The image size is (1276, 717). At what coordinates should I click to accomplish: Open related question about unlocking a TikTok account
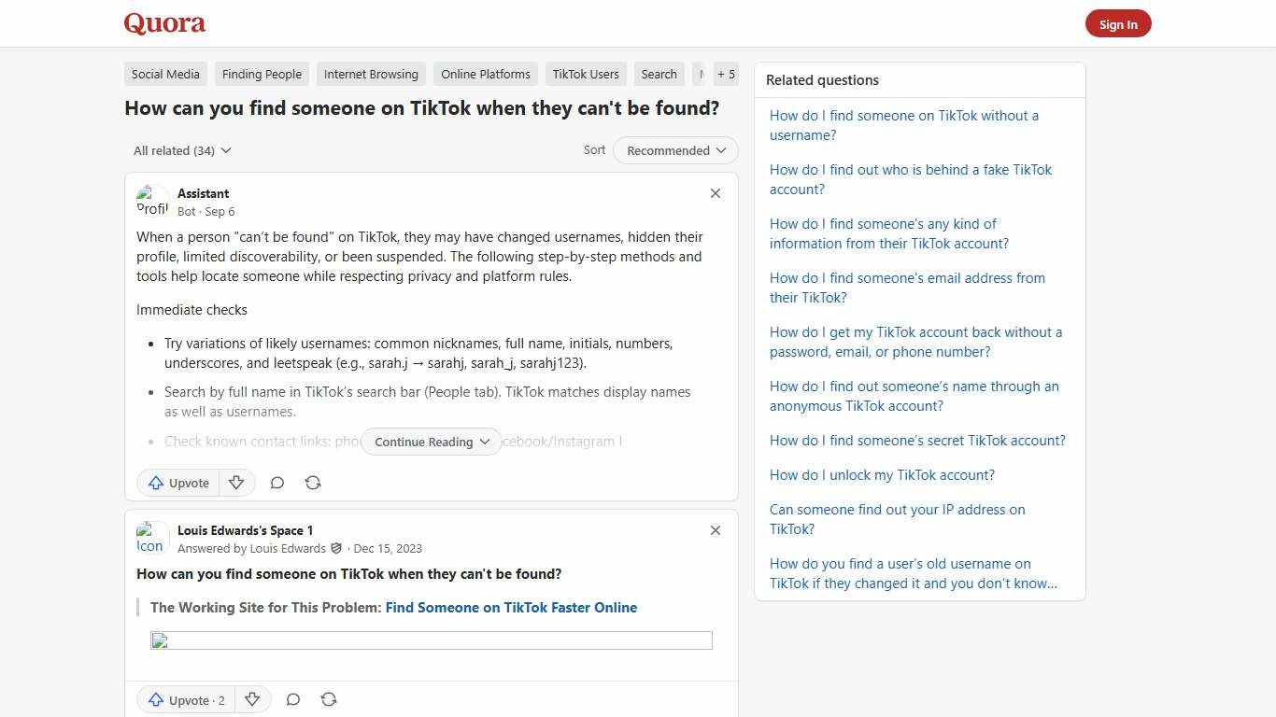point(882,474)
